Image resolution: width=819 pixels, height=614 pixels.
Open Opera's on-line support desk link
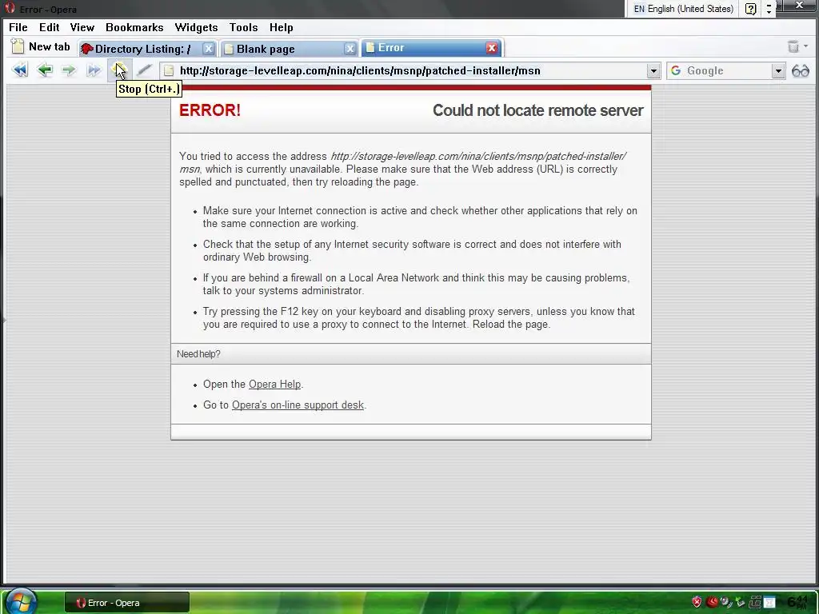298,405
